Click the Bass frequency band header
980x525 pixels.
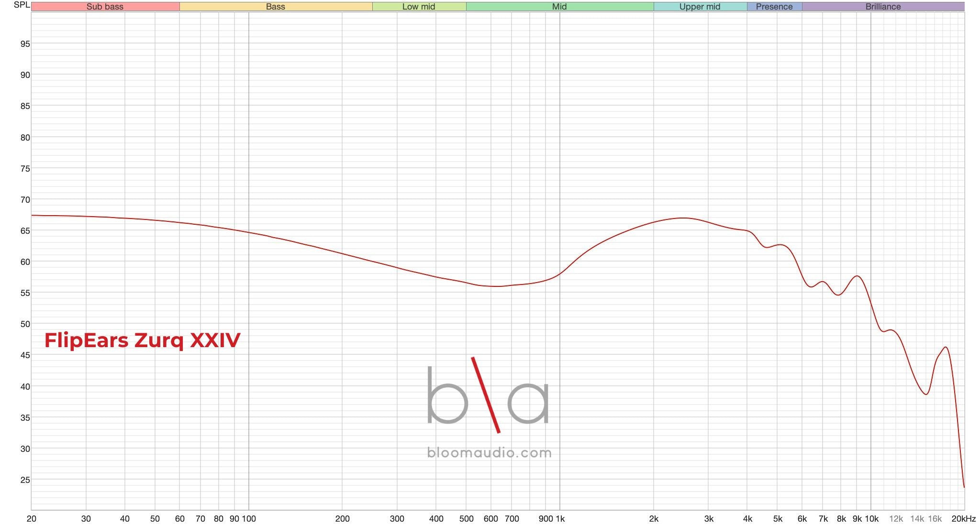(x=275, y=7)
